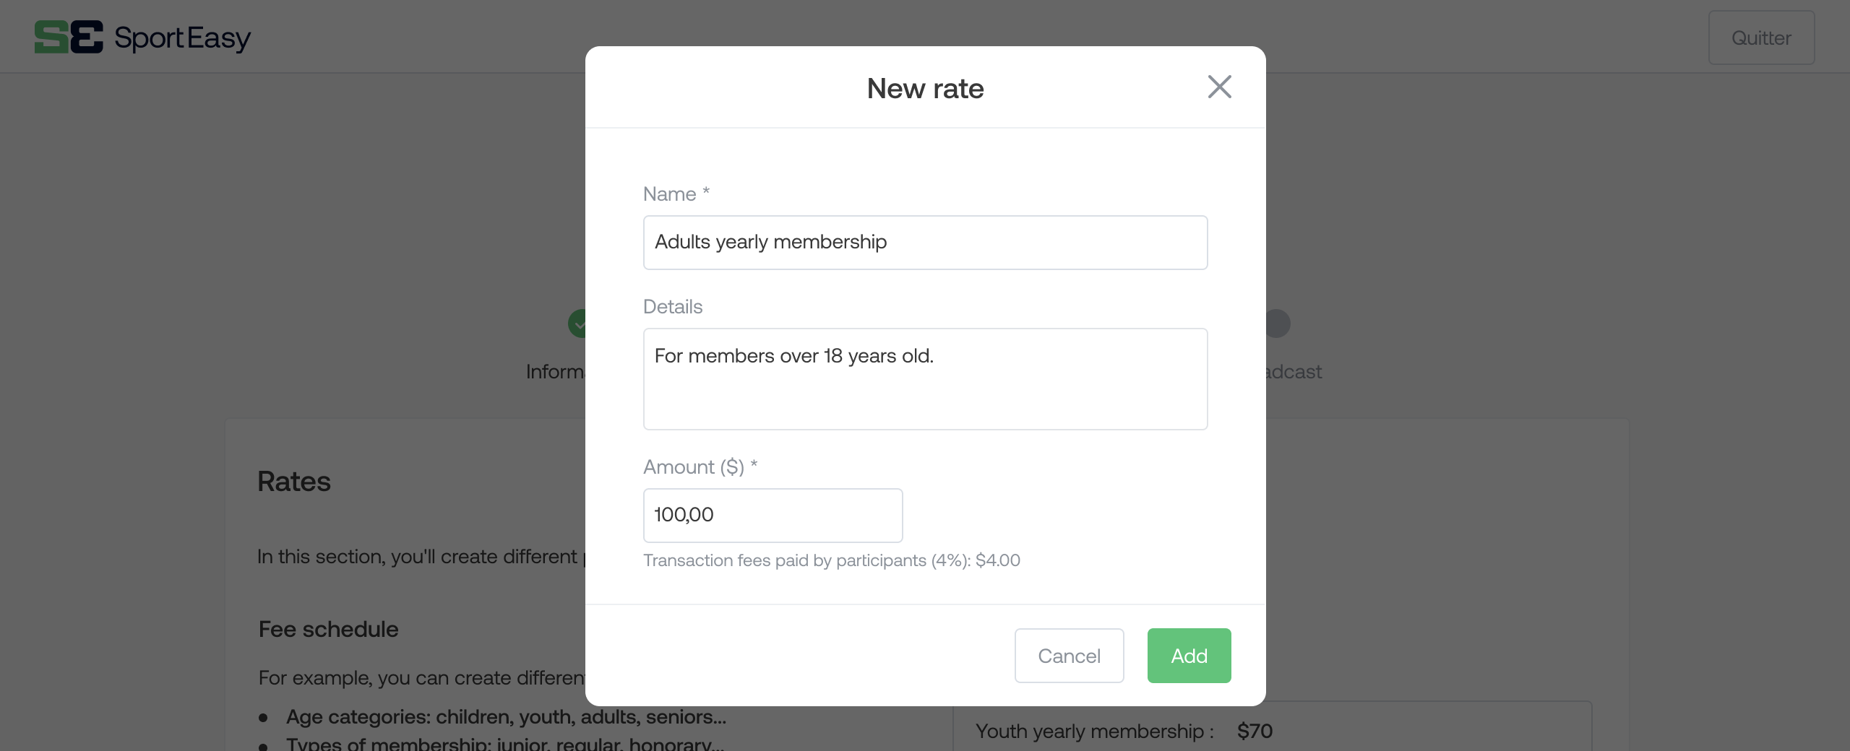Open the Broadcast step tab
Viewport: 1850px width, 751px height.
click(1294, 372)
